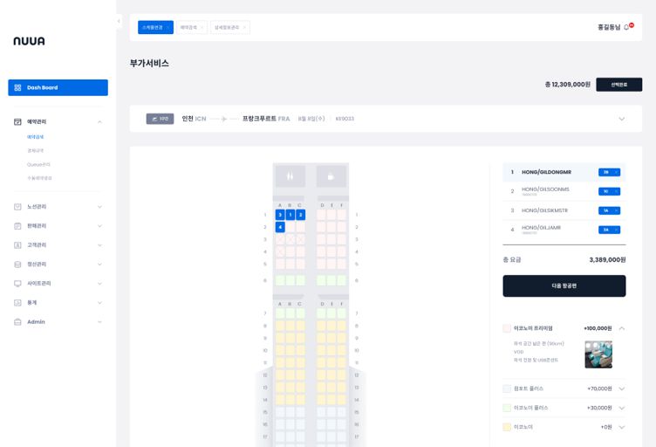The width and height of the screenshot is (656, 447).
Task: Expand the 컴포트 플러스 seat option
Action: point(622,389)
